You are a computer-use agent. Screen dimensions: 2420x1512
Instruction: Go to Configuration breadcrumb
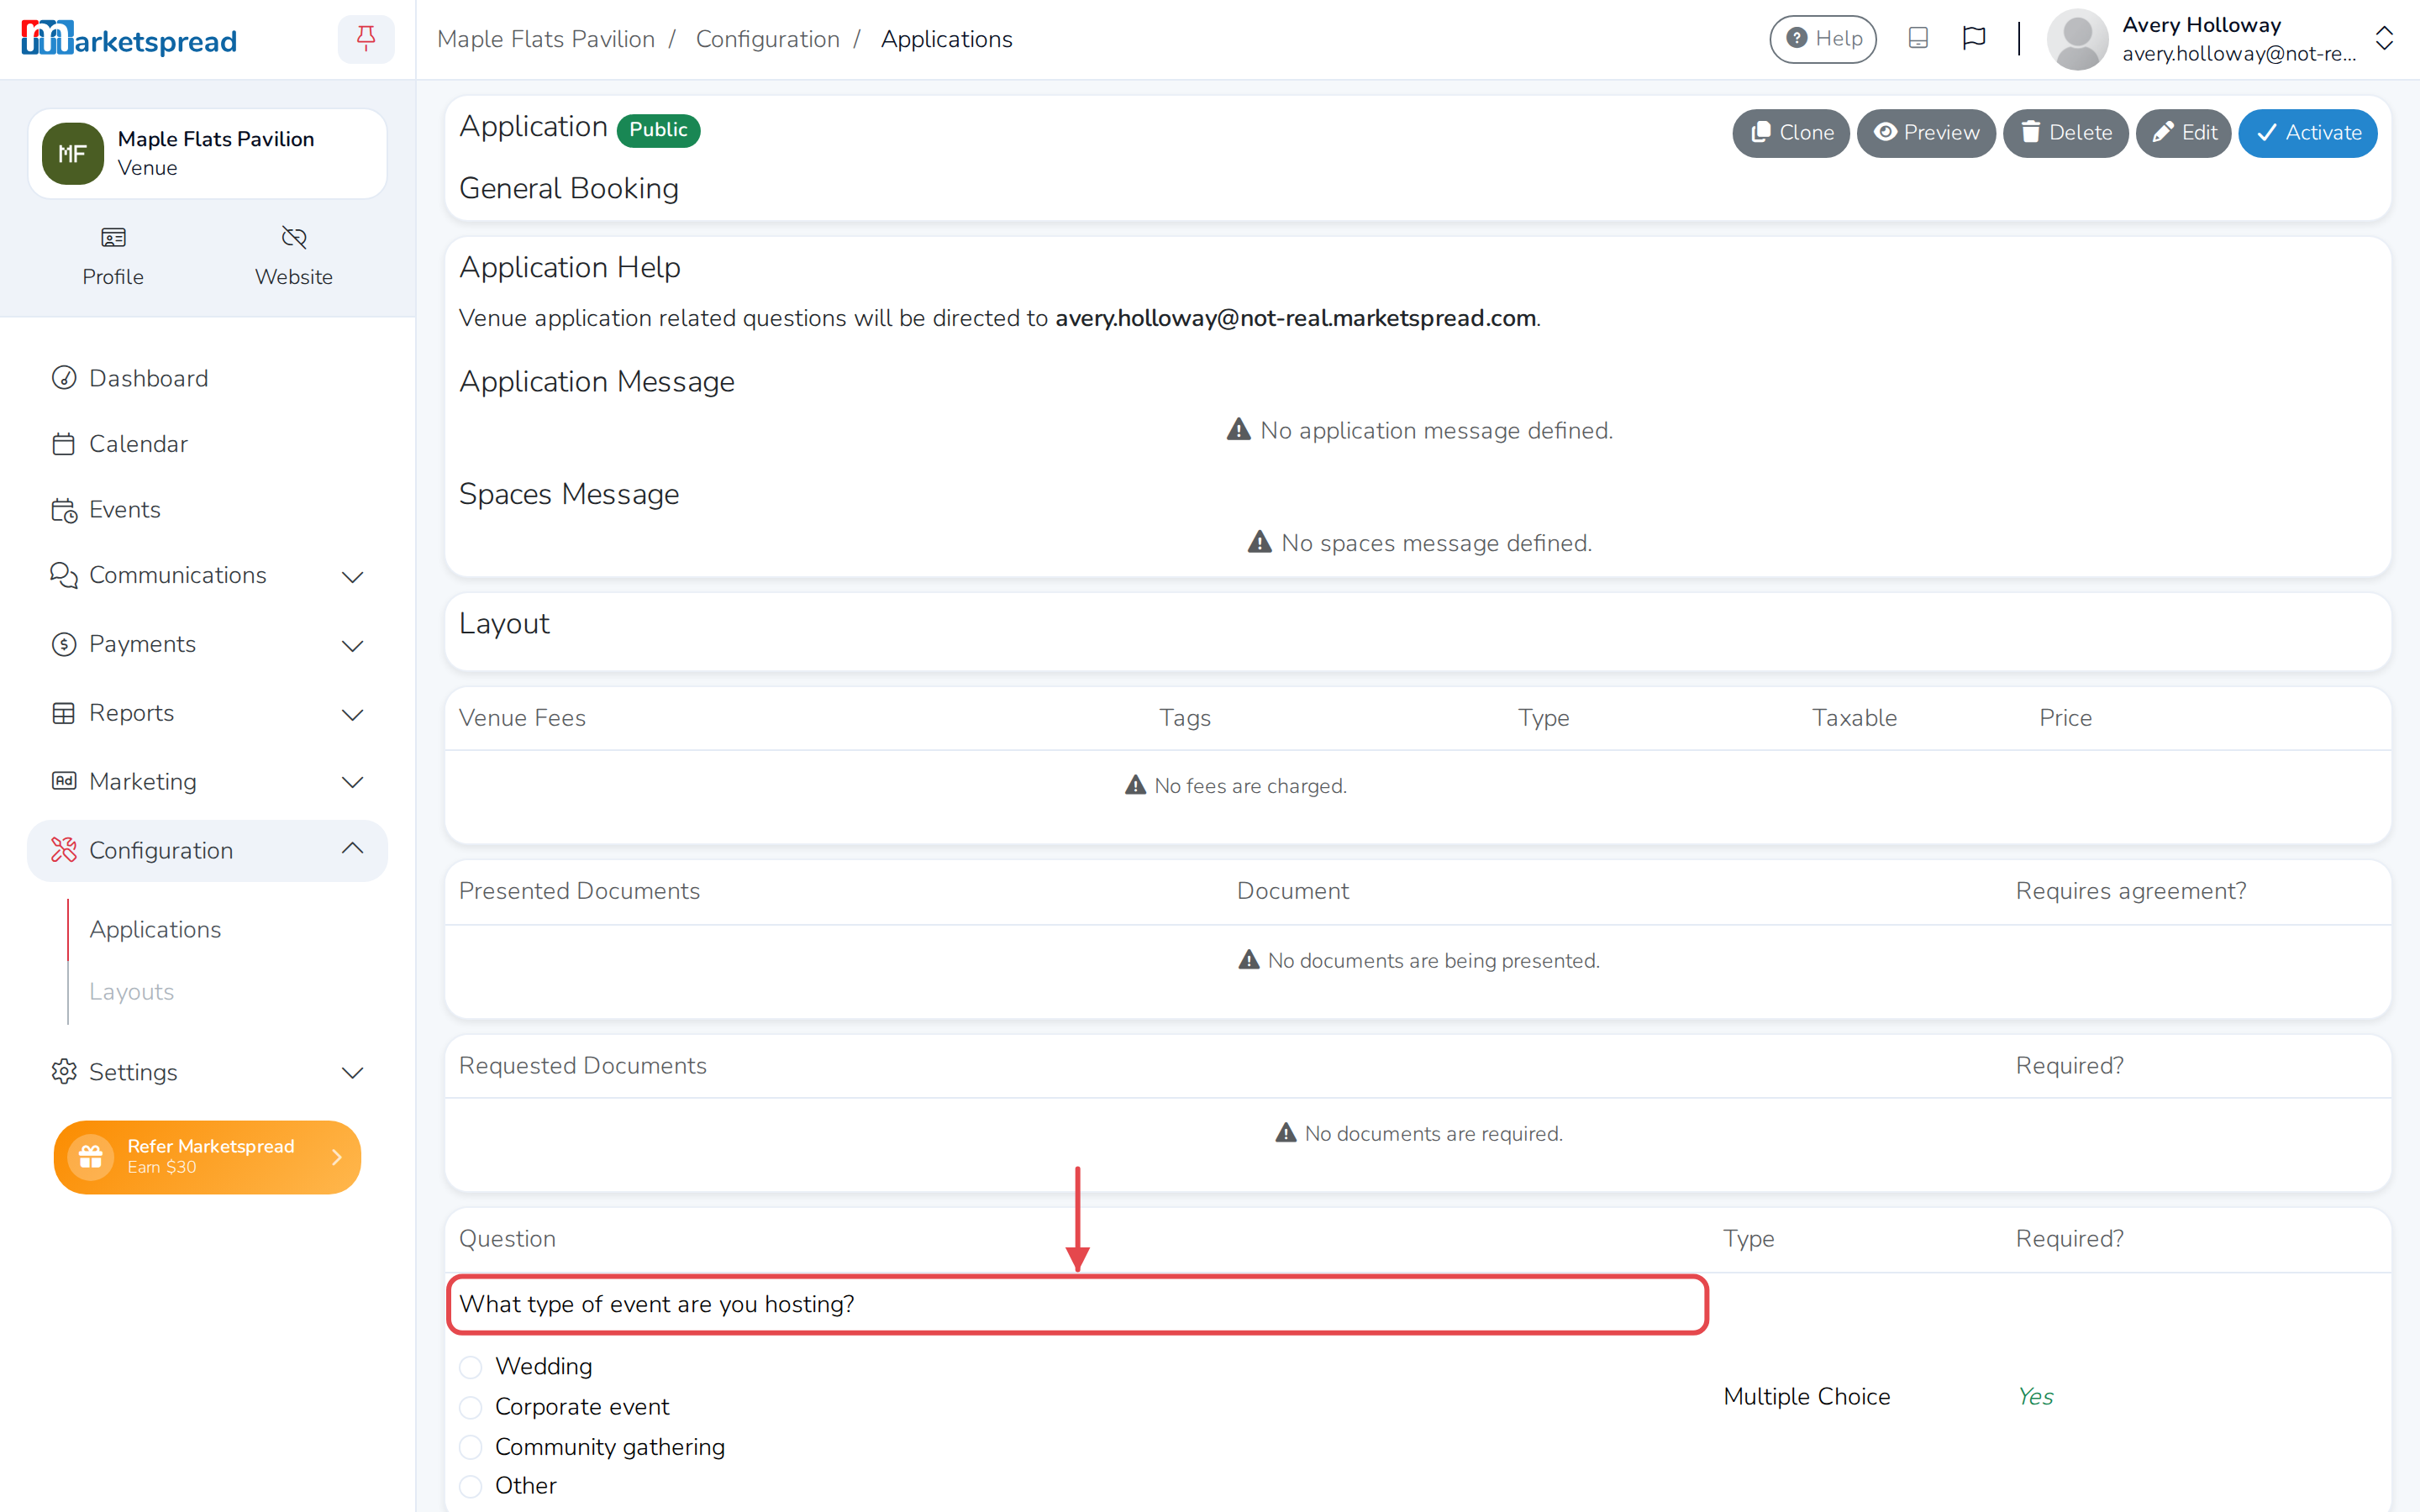pos(768,39)
